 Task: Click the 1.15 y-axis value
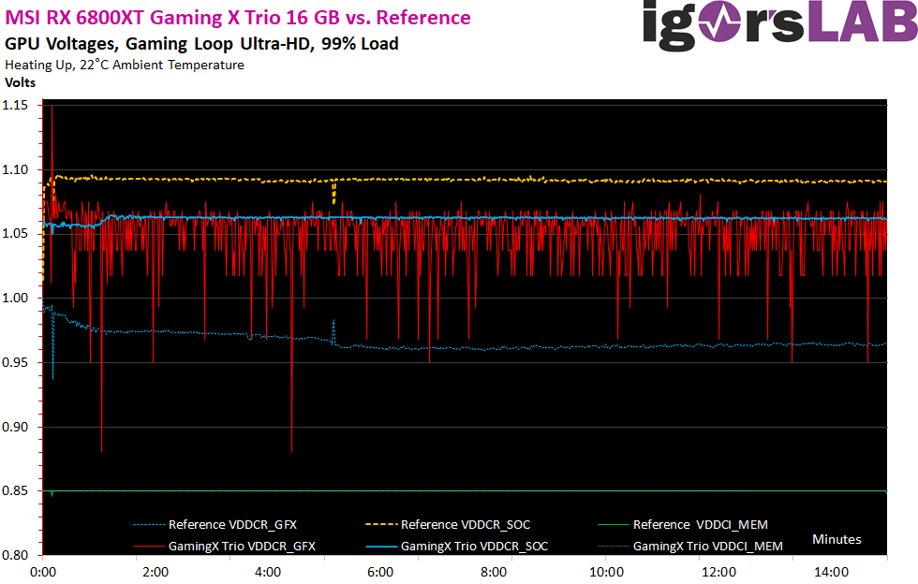tap(15, 106)
